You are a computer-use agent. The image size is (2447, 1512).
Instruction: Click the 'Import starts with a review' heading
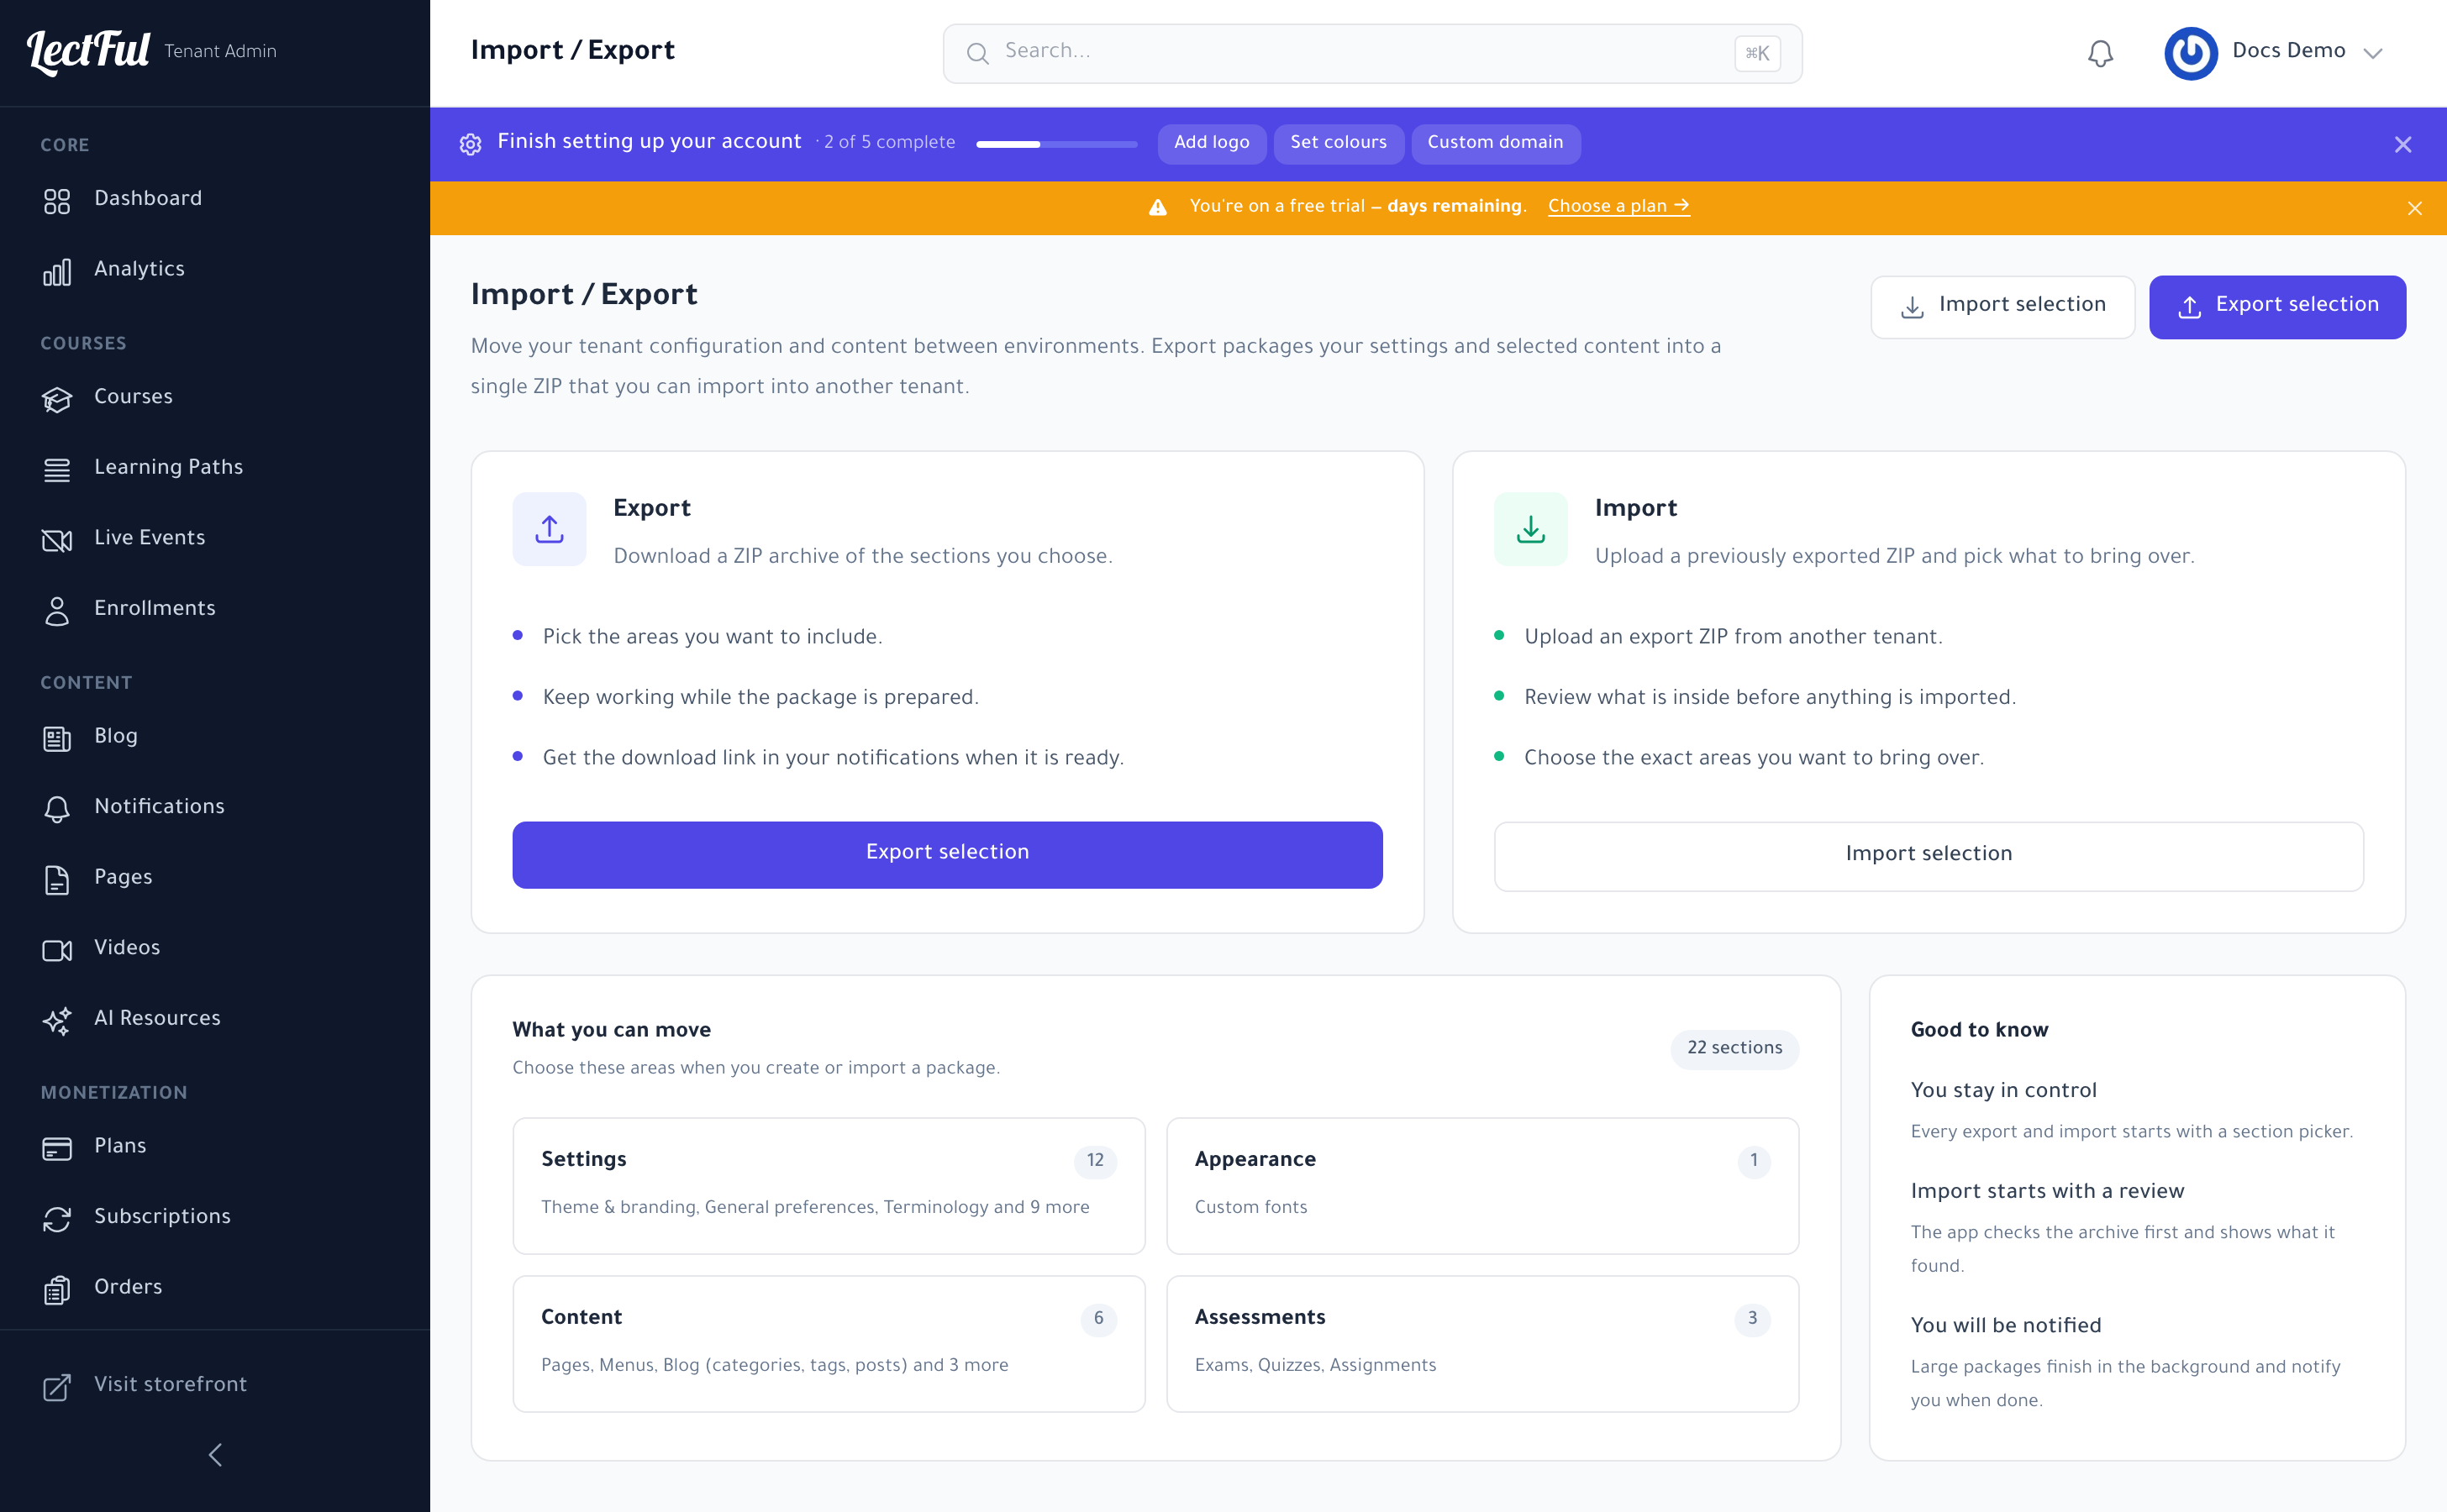[2047, 1192]
